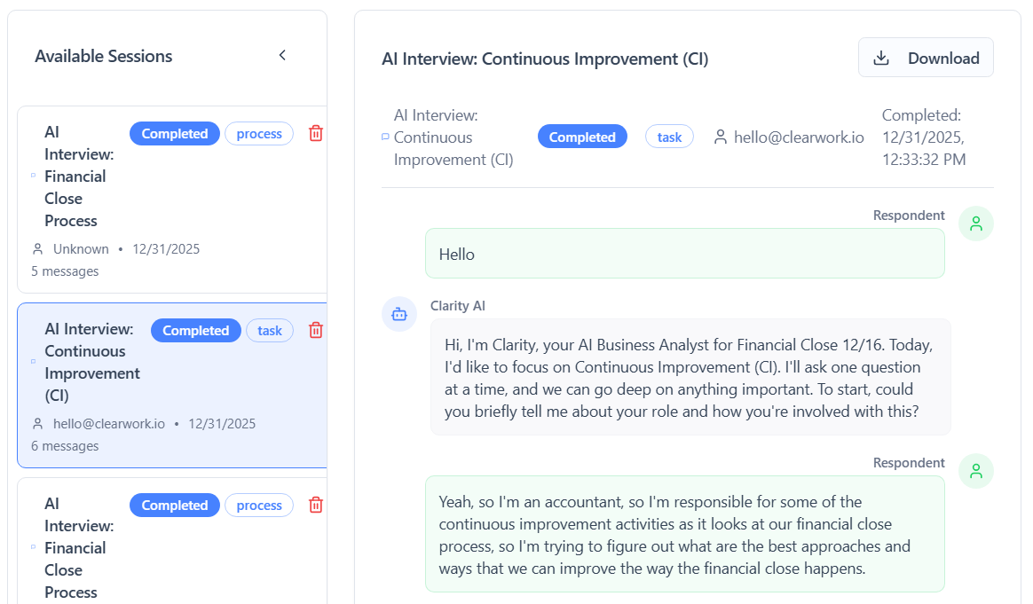Click the small chat icon on Continuous Improvement session
The height and width of the screenshot is (604, 1033).
33,361
